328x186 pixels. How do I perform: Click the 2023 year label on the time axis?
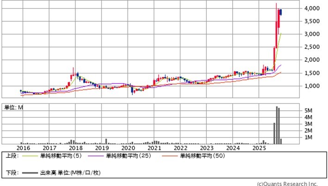[x=207, y=148]
